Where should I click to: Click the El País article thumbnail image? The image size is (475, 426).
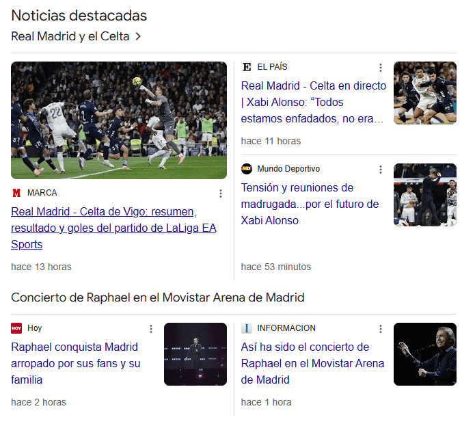coord(424,93)
